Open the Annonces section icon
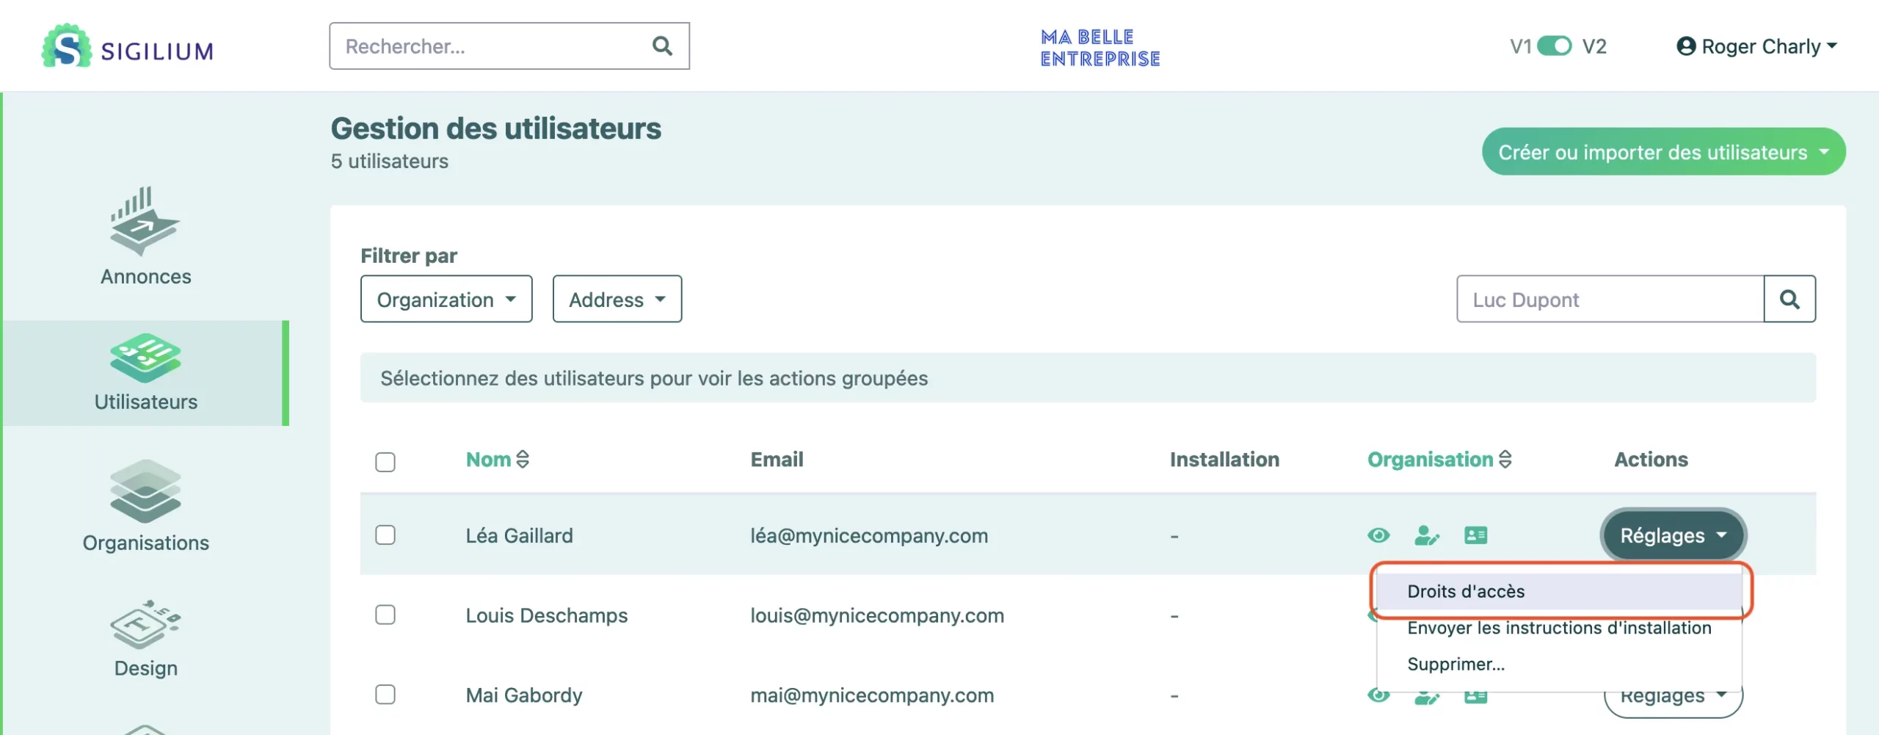1879x735 pixels. pos(145,221)
